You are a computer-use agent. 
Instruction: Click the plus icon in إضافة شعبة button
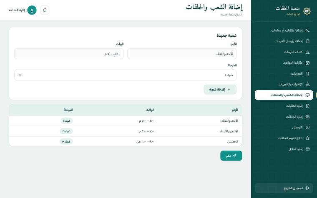tap(229, 90)
